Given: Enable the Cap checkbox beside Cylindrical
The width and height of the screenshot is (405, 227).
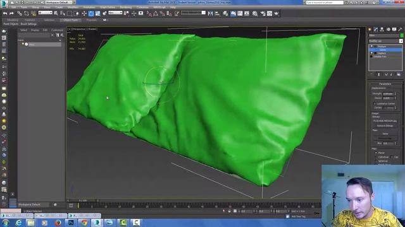Looking at the screenshot, I should [x=392, y=157].
